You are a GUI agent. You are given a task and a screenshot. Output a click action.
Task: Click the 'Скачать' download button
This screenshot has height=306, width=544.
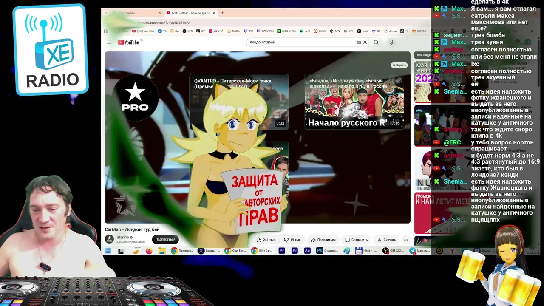387,240
